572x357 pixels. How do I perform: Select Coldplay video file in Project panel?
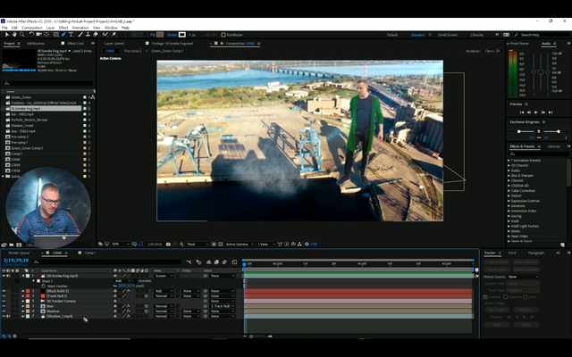tap(45, 103)
